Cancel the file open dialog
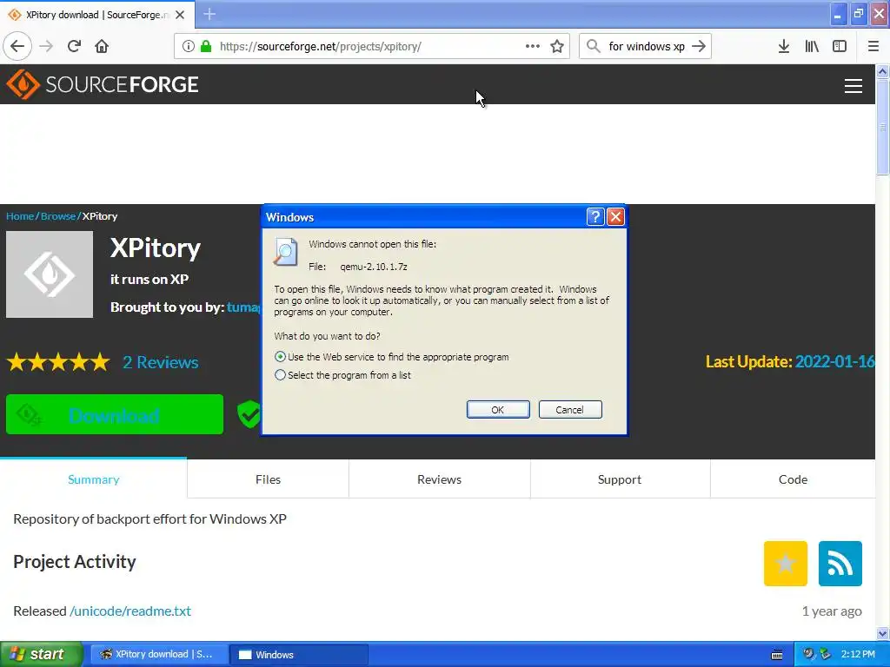The height and width of the screenshot is (667, 890). point(570,410)
